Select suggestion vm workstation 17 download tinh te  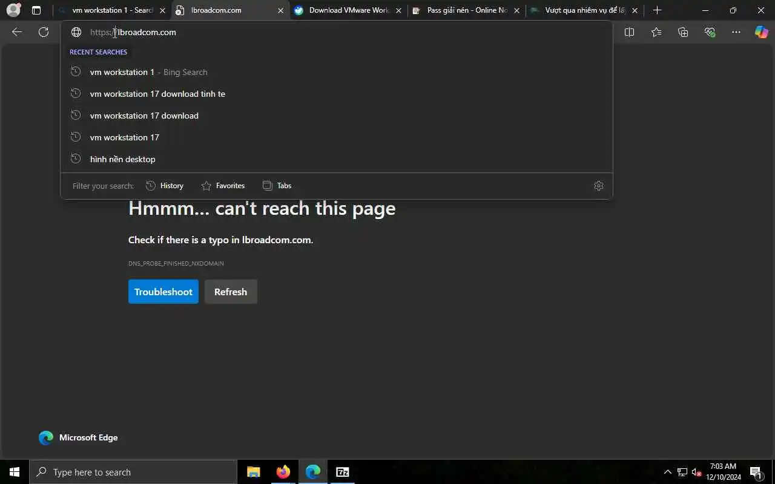(x=337, y=94)
